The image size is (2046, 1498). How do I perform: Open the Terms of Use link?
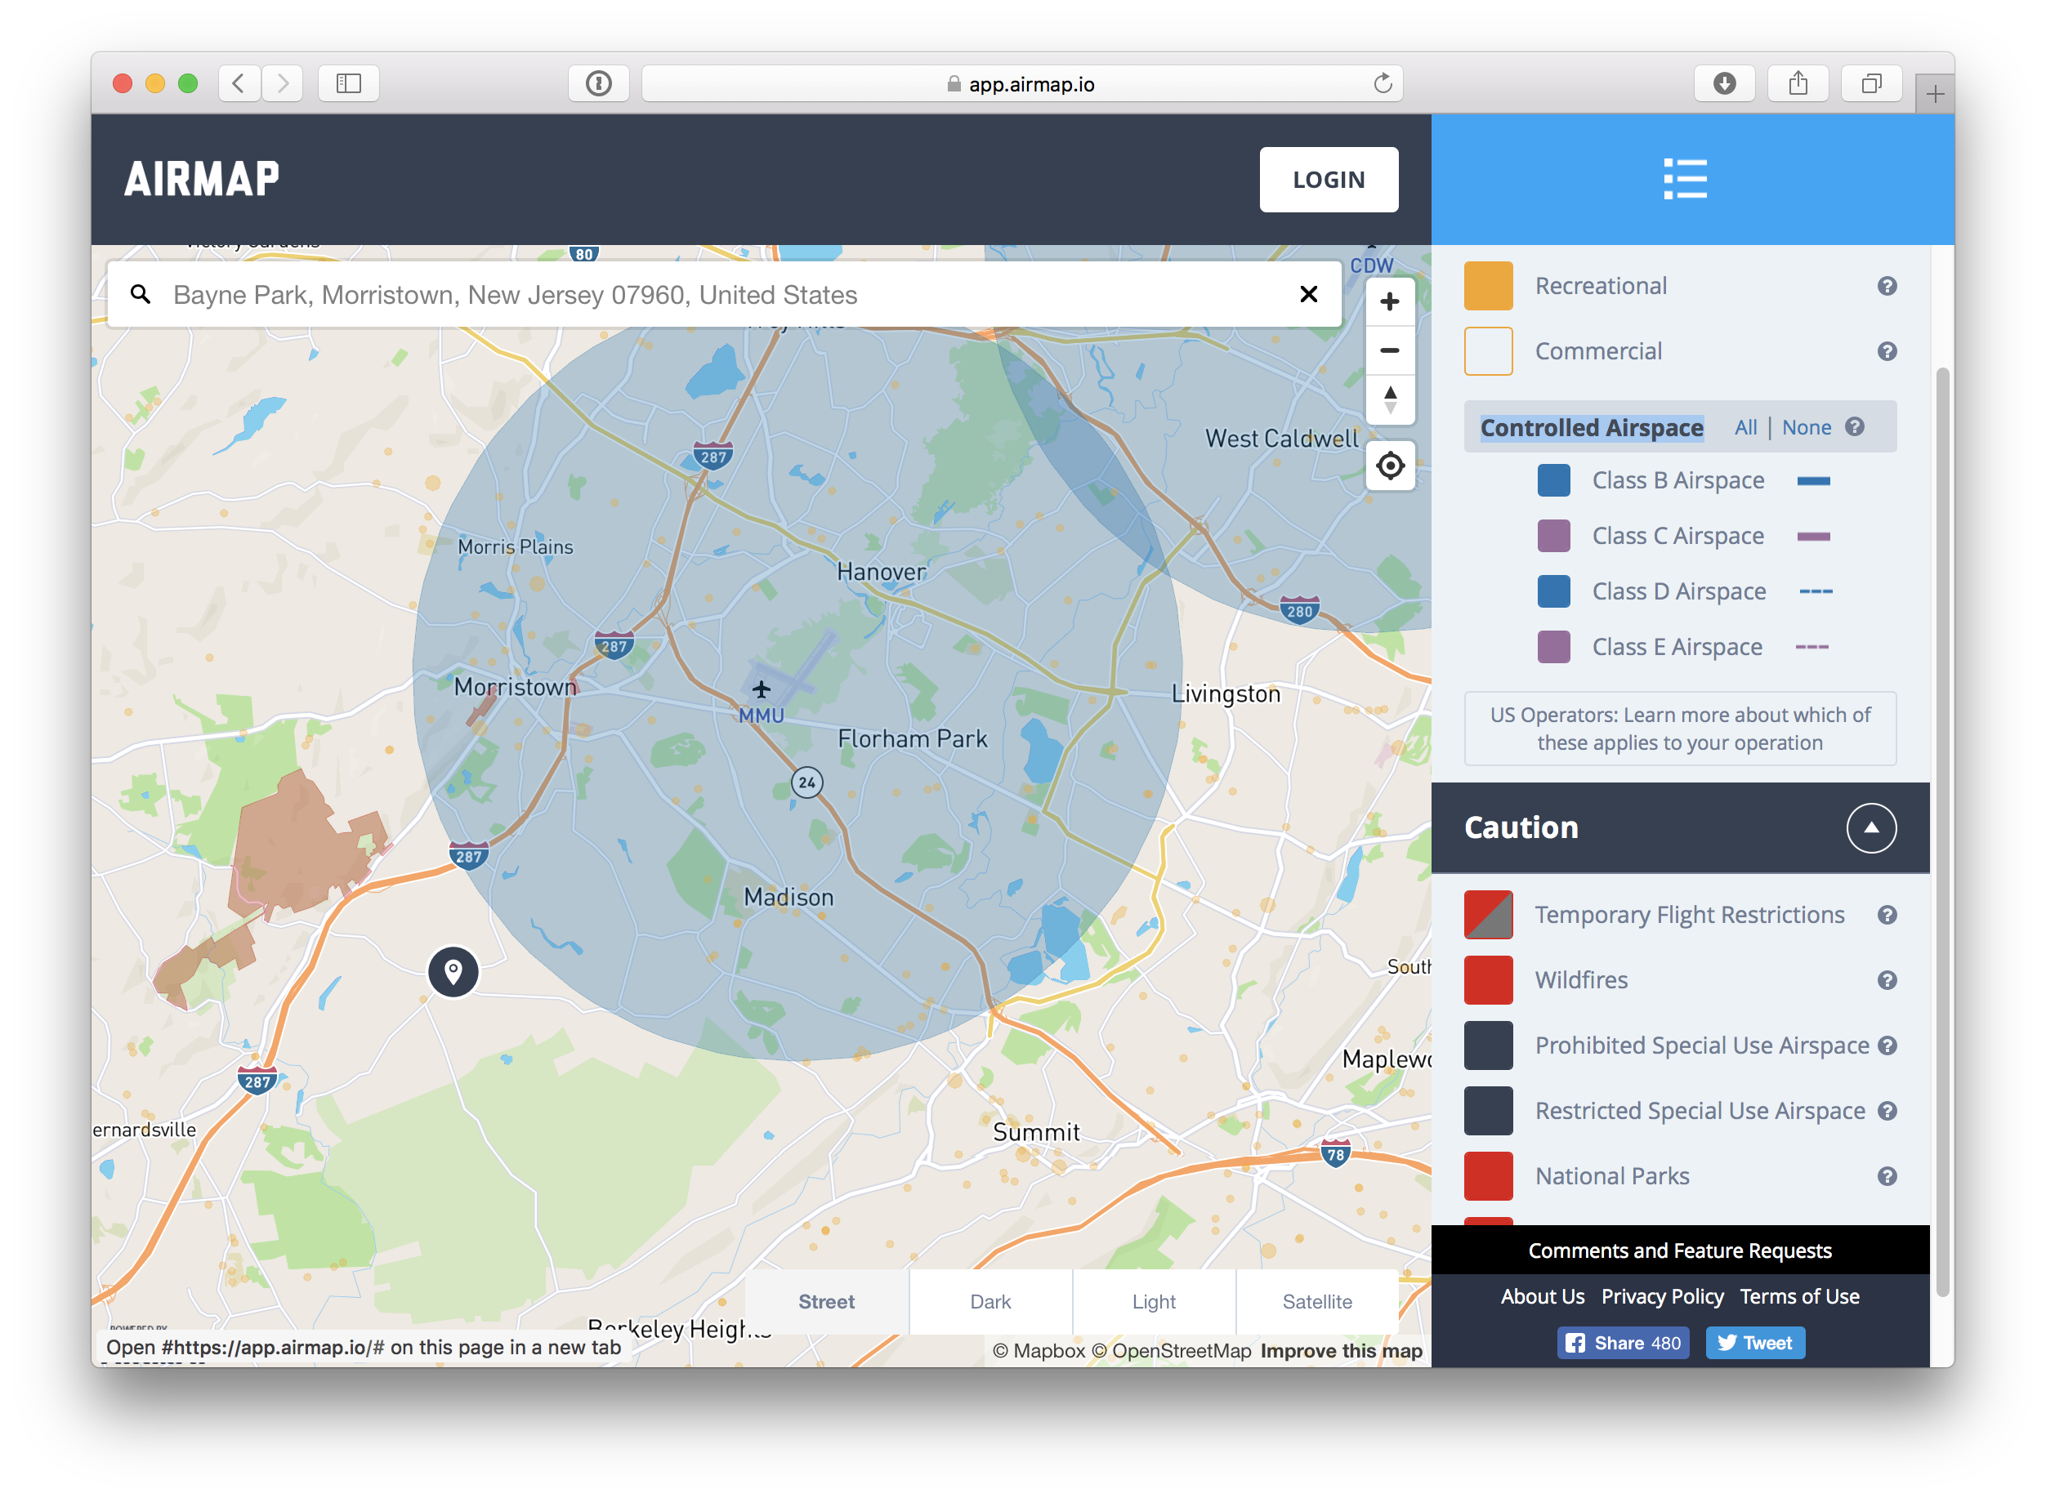[x=1798, y=1295]
